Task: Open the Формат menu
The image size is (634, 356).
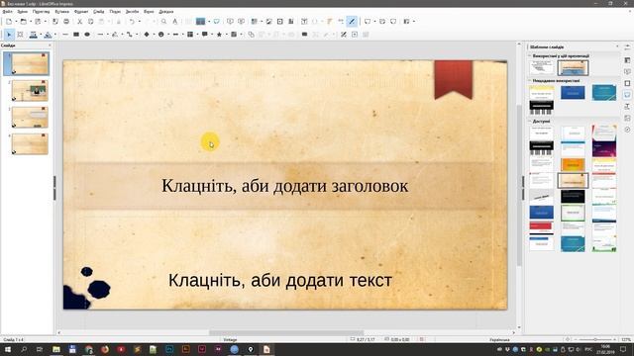Action: 81,11
